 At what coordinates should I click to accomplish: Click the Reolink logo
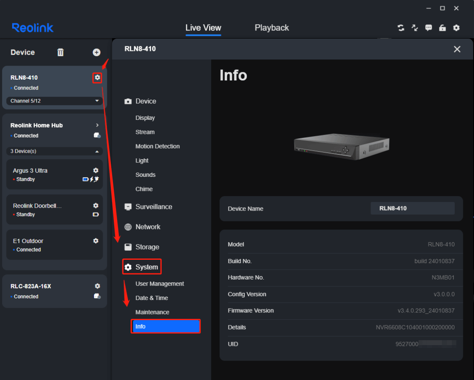click(x=32, y=28)
